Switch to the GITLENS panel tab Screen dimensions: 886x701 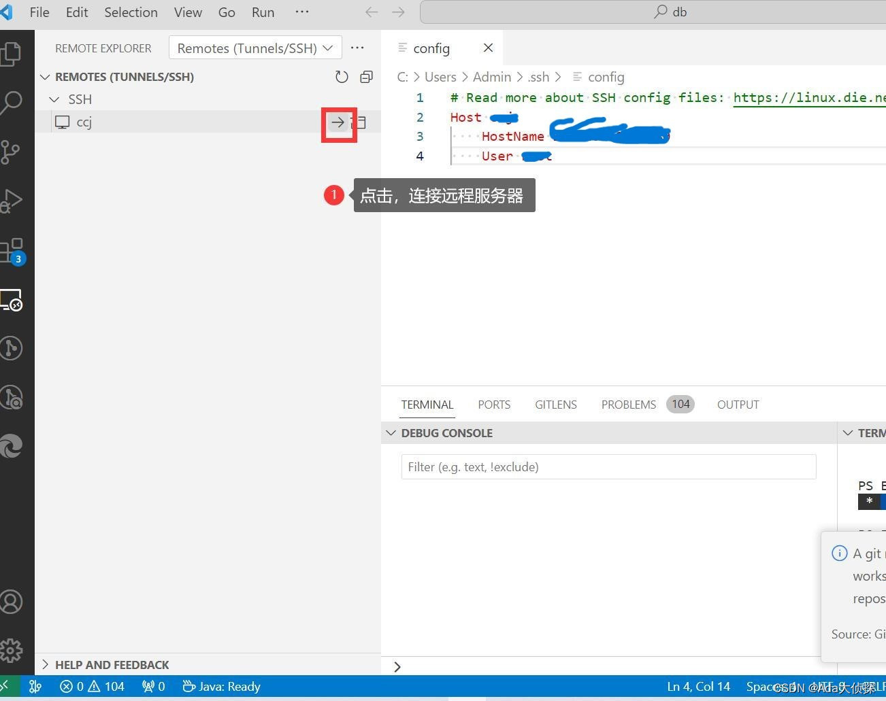556,405
